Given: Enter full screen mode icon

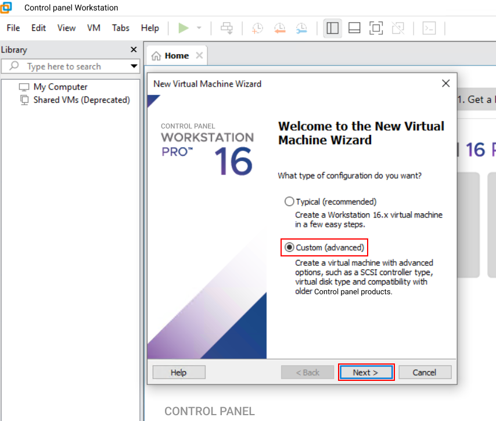Looking at the screenshot, I should pos(376,28).
